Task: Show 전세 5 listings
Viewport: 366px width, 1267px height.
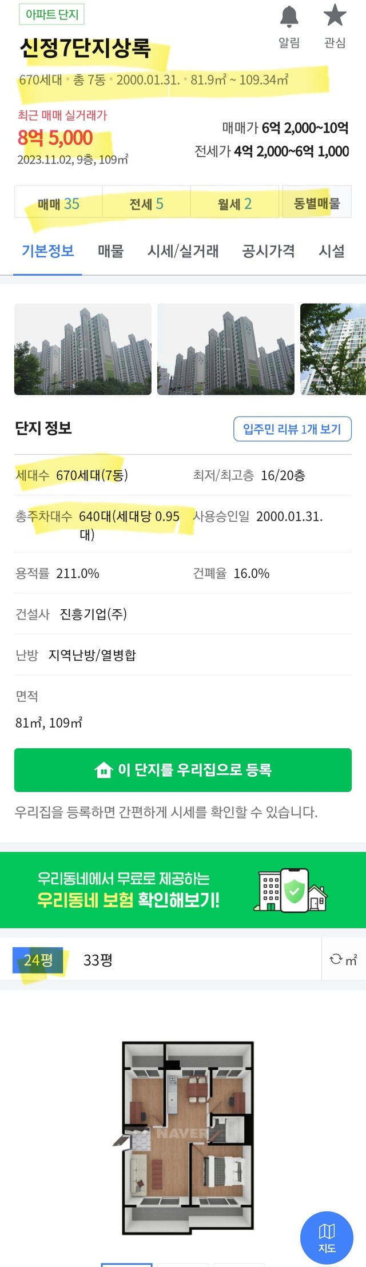Action: click(146, 204)
